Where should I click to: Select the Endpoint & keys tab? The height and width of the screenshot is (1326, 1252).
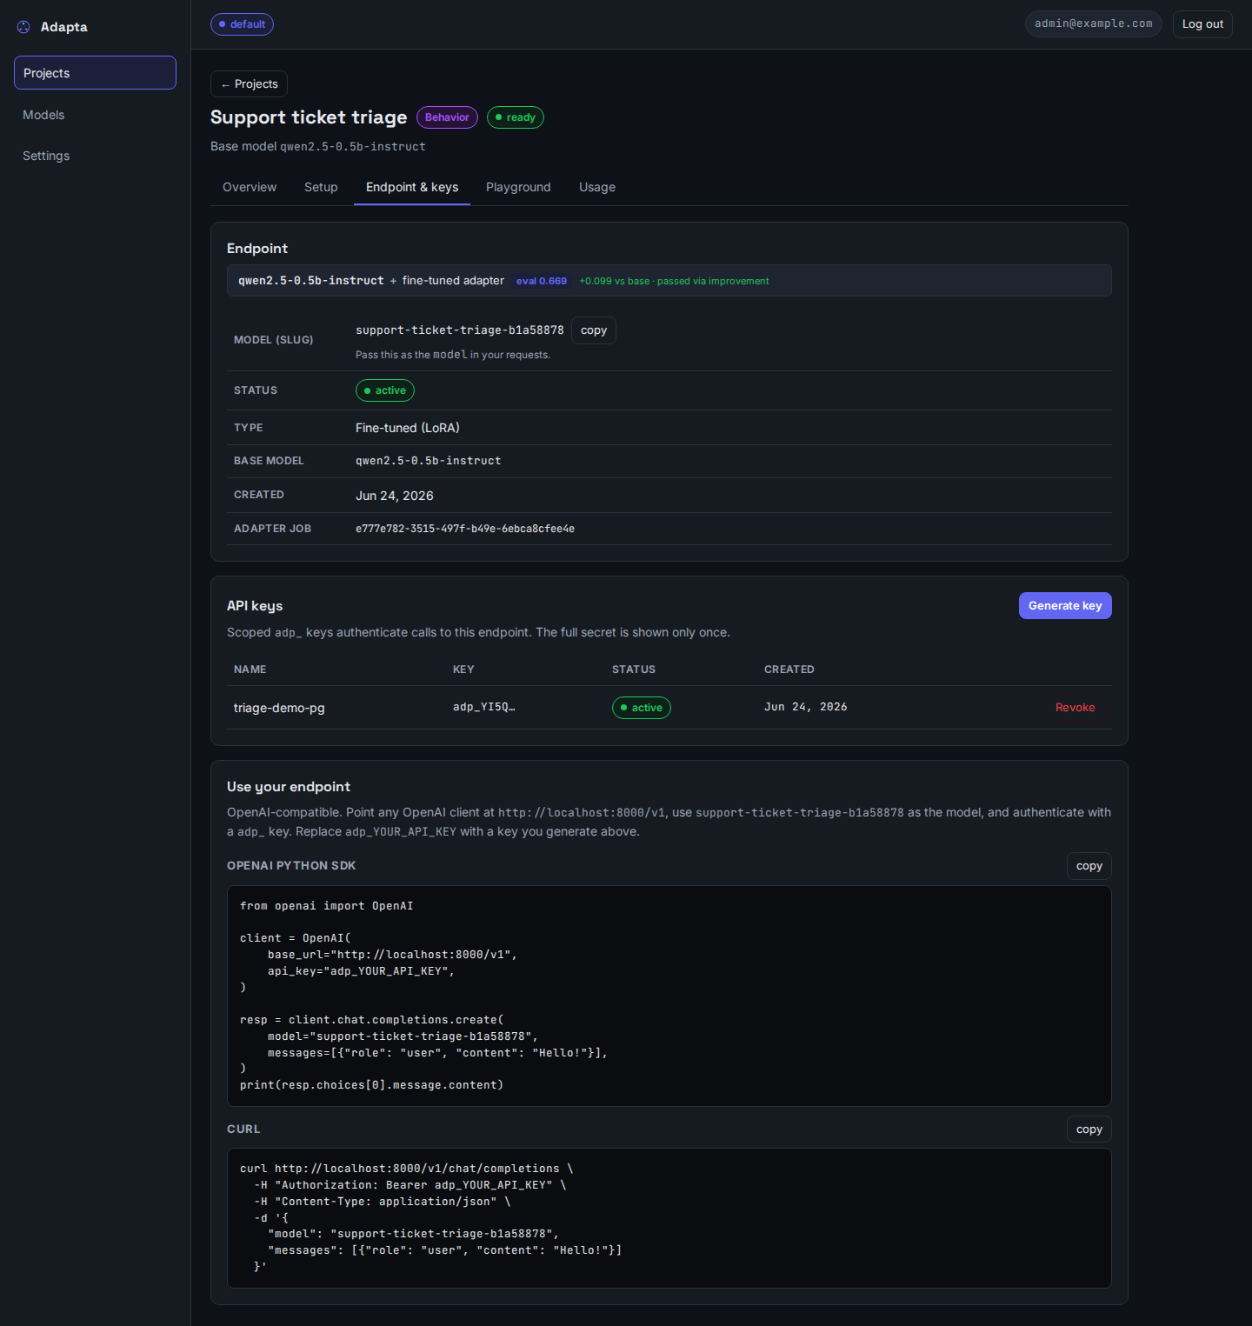click(412, 187)
